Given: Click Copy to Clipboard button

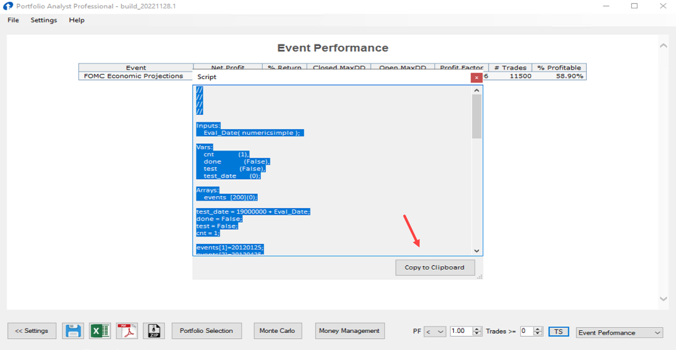Looking at the screenshot, I should [x=435, y=267].
